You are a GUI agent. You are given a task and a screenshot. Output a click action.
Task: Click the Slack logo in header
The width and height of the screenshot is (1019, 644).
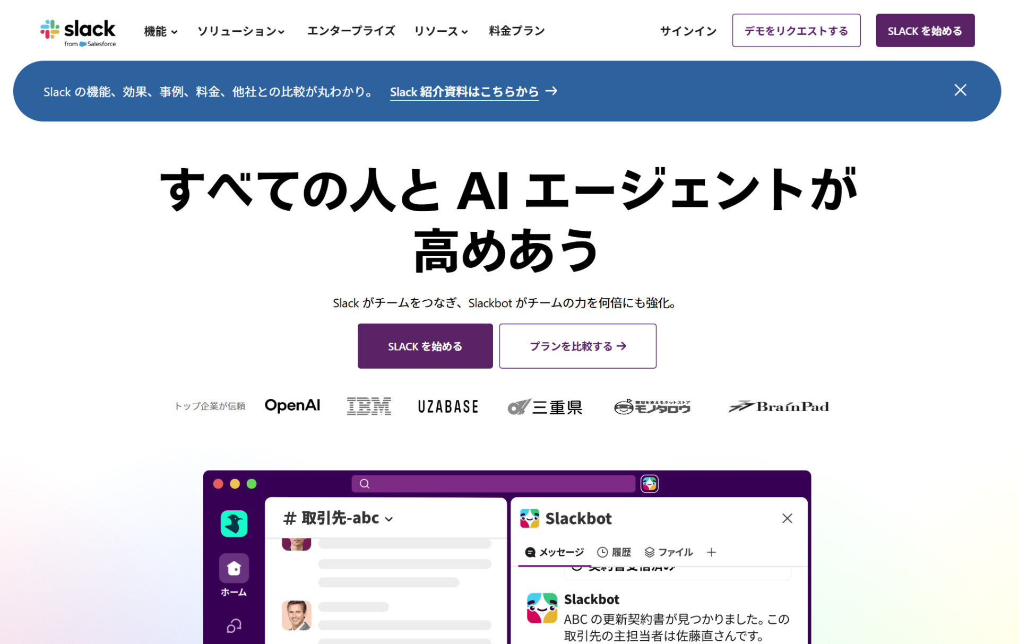click(x=78, y=33)
